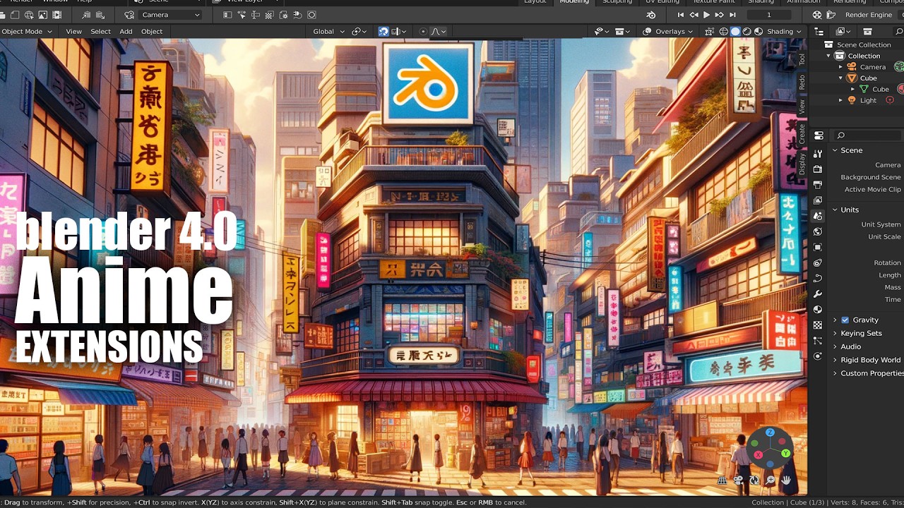Expand the Camera item in outliner
This screenshot has height=508, width=904.
click(840, 67)
